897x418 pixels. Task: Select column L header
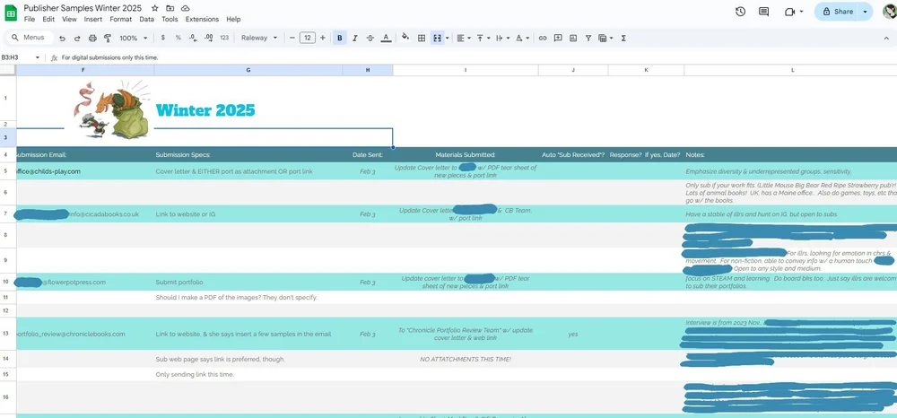[792, 70]
